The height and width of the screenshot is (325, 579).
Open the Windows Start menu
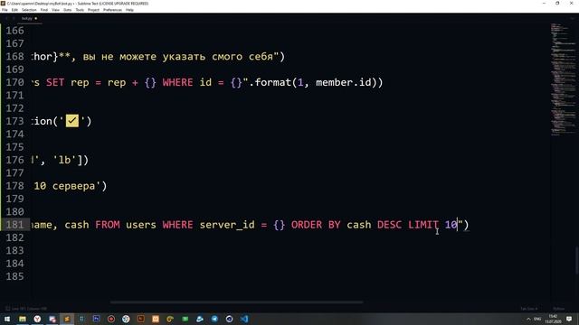point(7,319)
